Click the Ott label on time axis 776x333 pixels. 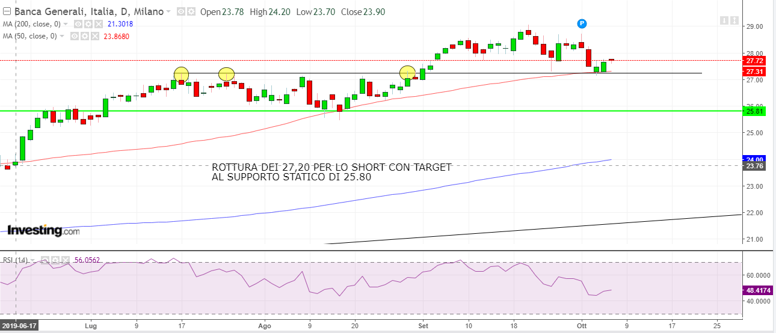(x=581, y=325)
